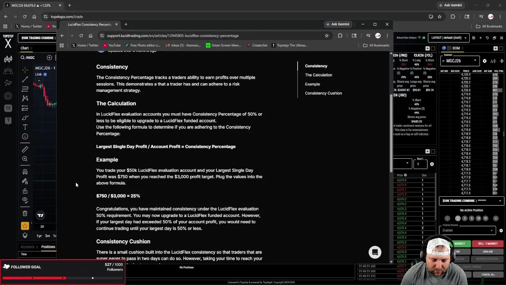
Task: Switch to the Chart tab
Action: point(25,48)
